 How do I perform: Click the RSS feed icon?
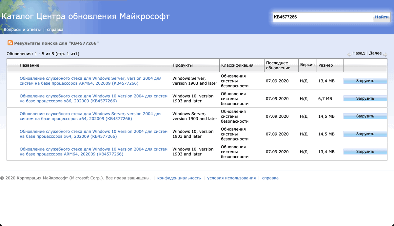10,43
